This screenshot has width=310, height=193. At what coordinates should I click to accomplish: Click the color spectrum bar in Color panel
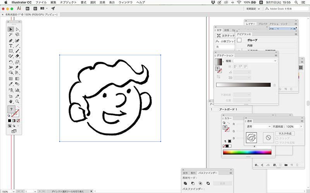(247, 152)
